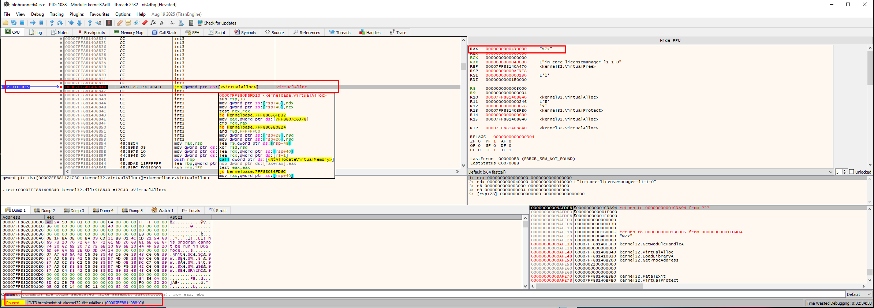This screenshot has width=874, height=308.
Task: Open the Options menu
Action: tap(123, 14)
